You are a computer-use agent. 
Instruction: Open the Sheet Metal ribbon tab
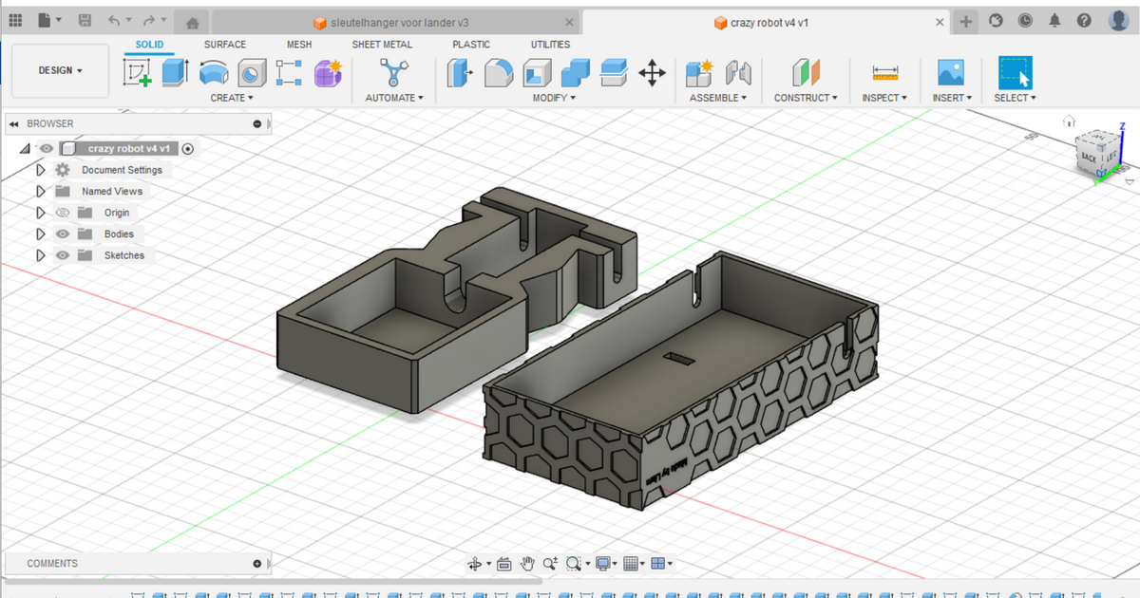click(382, 44)
